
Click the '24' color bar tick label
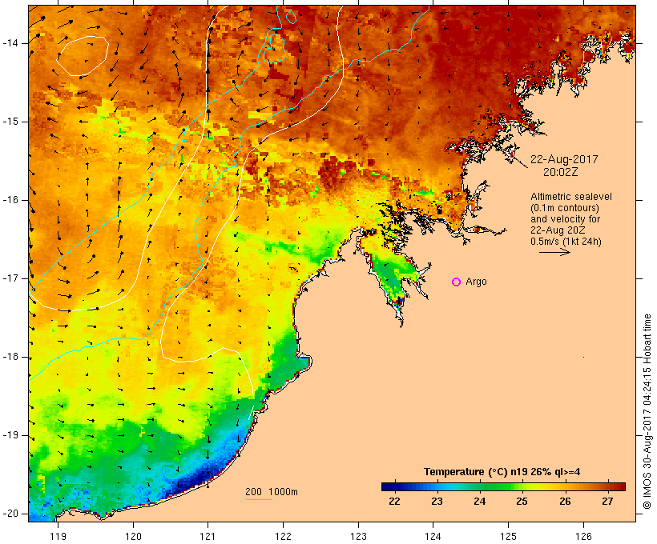pyautogui.click(x=479, y=501)
